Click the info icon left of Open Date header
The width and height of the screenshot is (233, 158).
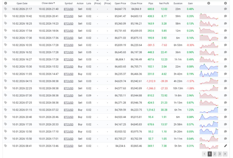tap(6, 3)
